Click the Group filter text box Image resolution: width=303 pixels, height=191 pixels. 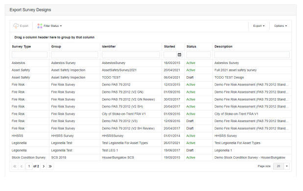pos(74,55)
